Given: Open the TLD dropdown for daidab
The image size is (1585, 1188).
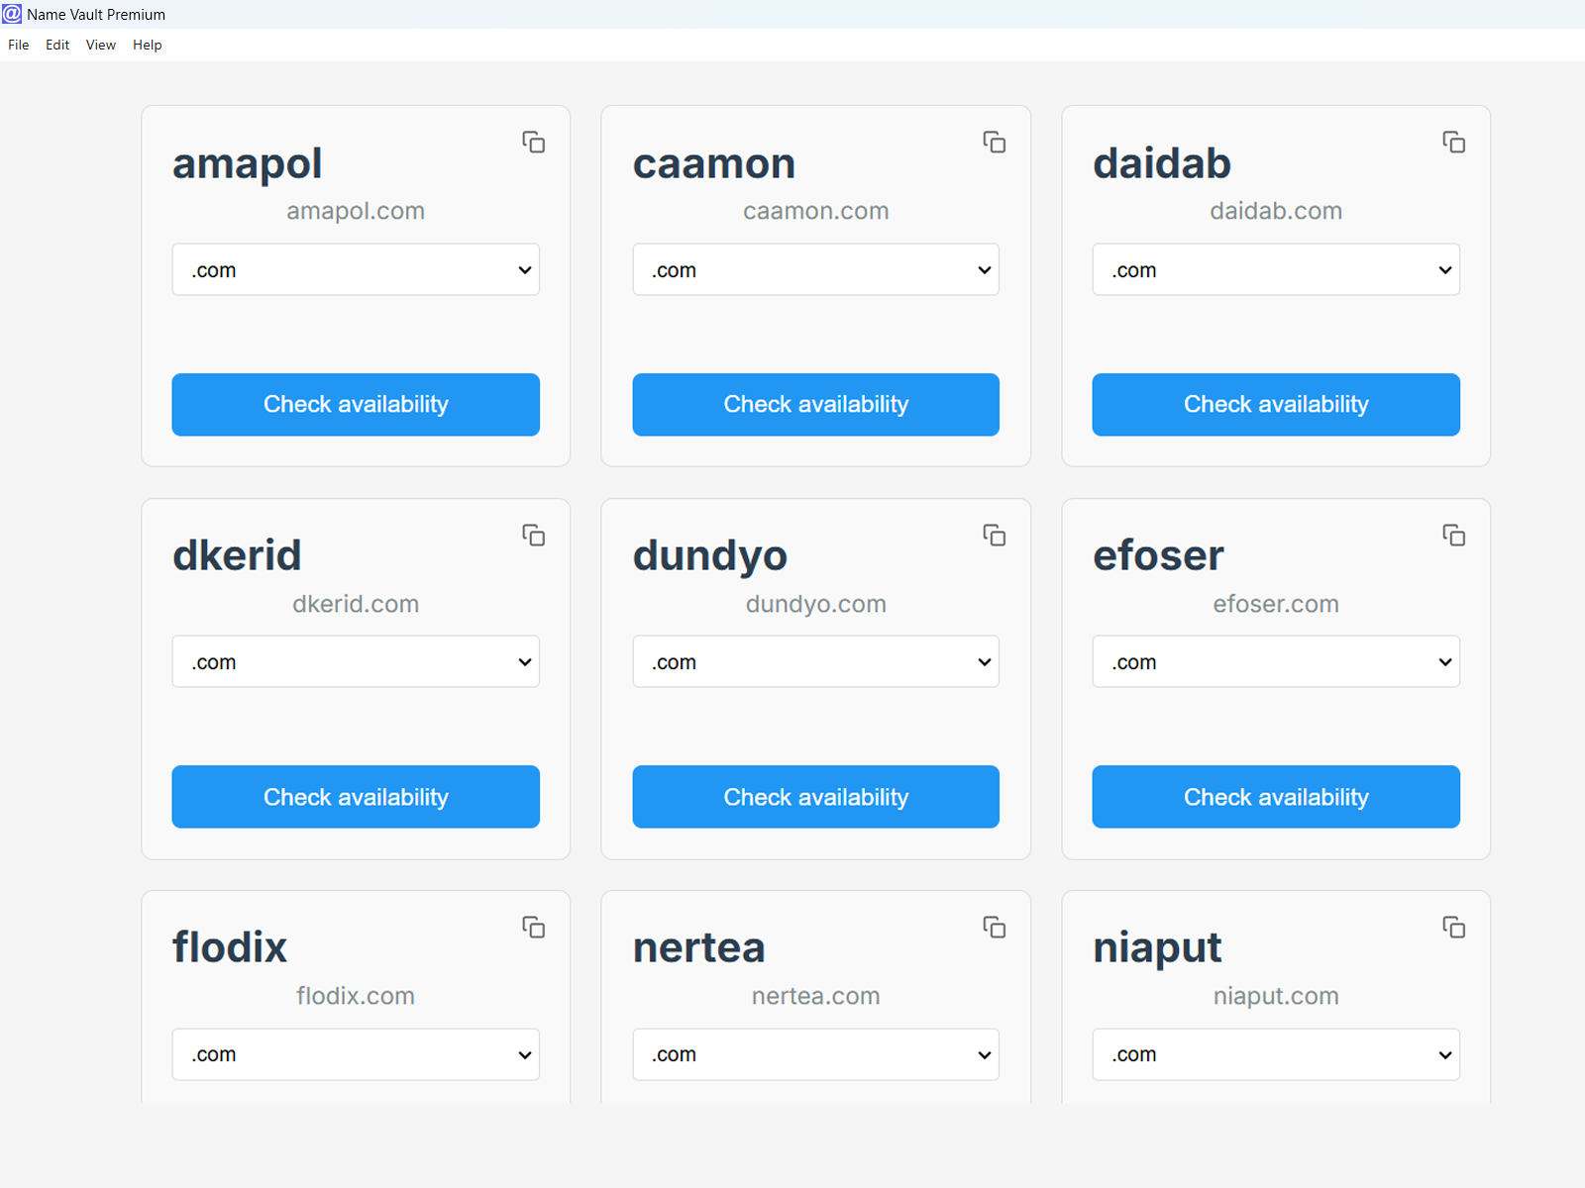Looking at the screenshot, I should click(x=1276, y=269).
